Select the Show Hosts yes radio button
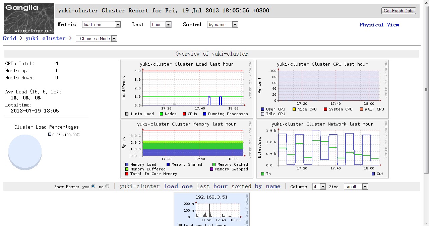Viewport: 429px width, 226px height. click(x=93, y=186)
